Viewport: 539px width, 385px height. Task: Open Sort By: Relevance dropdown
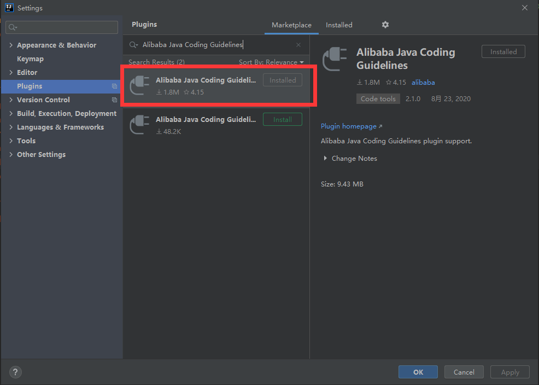(x=271, y=62)
